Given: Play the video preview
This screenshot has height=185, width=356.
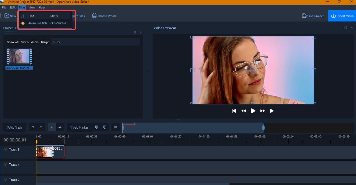Looking at the screenshot, I should click(253, 111).
